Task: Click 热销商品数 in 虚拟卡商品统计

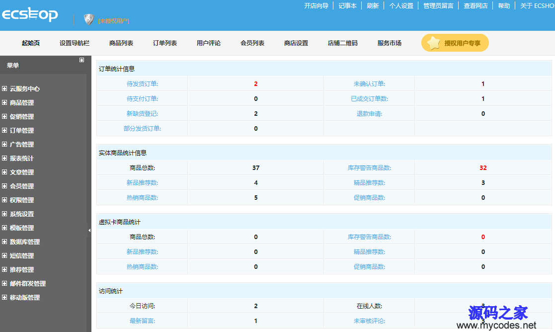Action: coord(142,266)
